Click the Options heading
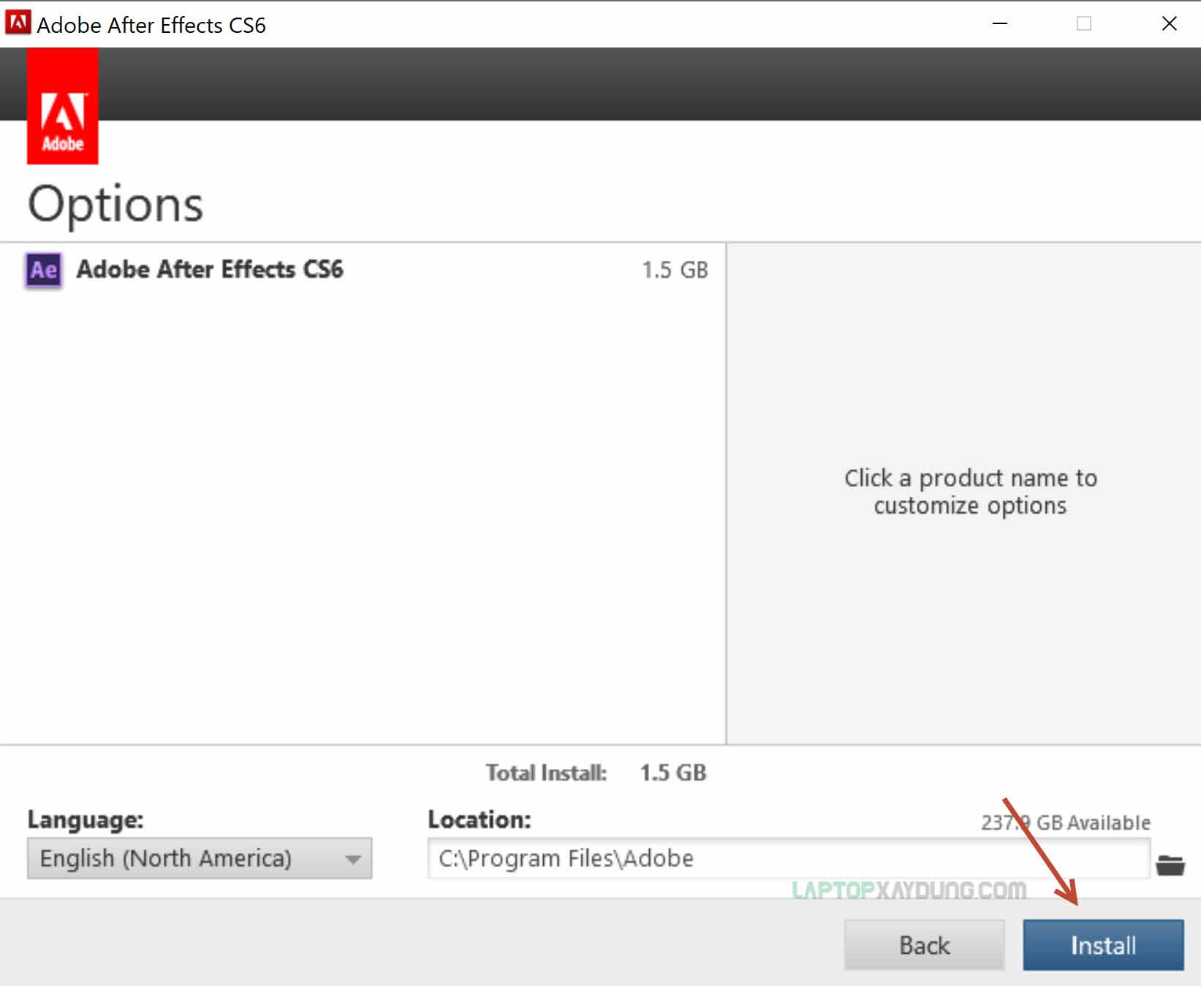 [115, 204]
